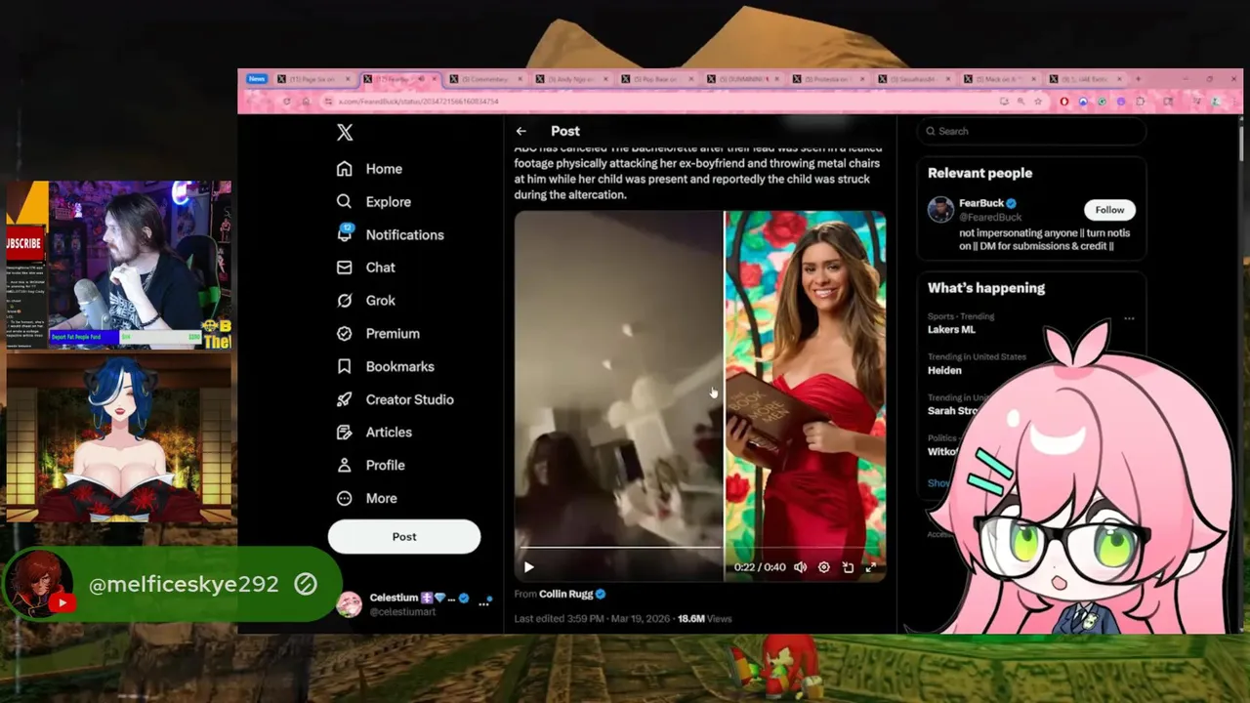Open the Profile page

point(370,466)
